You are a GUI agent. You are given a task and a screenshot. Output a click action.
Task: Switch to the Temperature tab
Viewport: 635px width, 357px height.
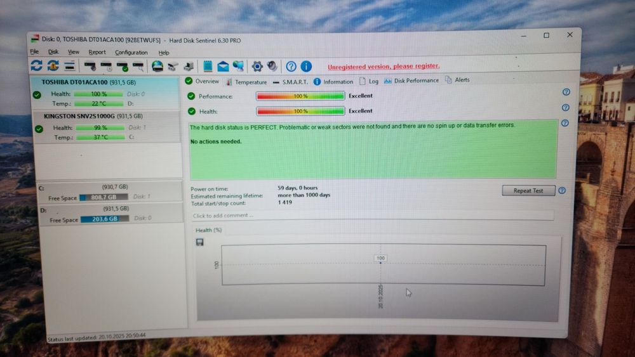[x=246, y=82]
